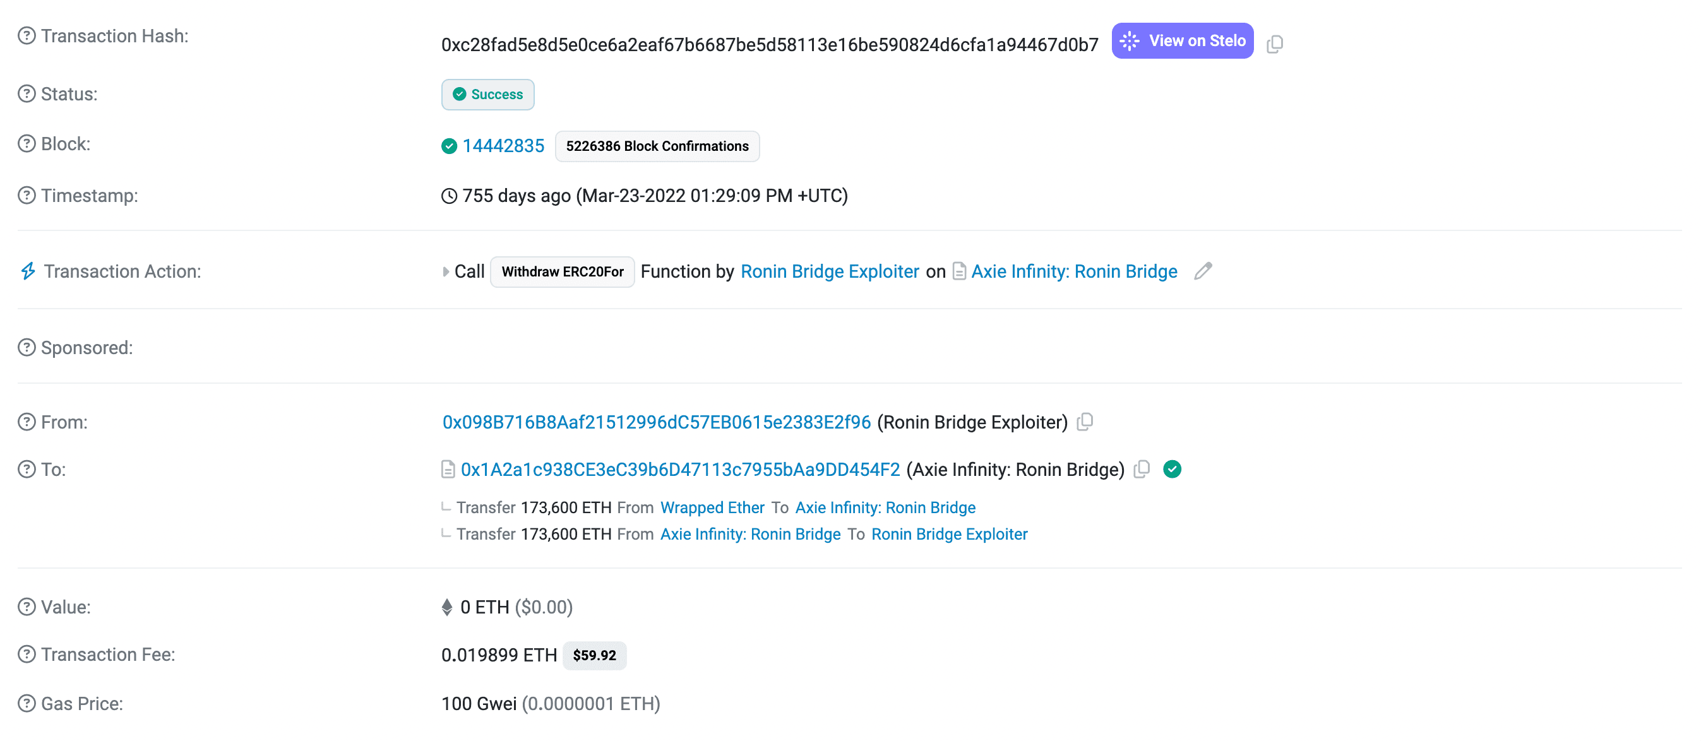Click Wrapped Ether link in transfer line
Screen dimensions: 1701x741
point(712,507)
